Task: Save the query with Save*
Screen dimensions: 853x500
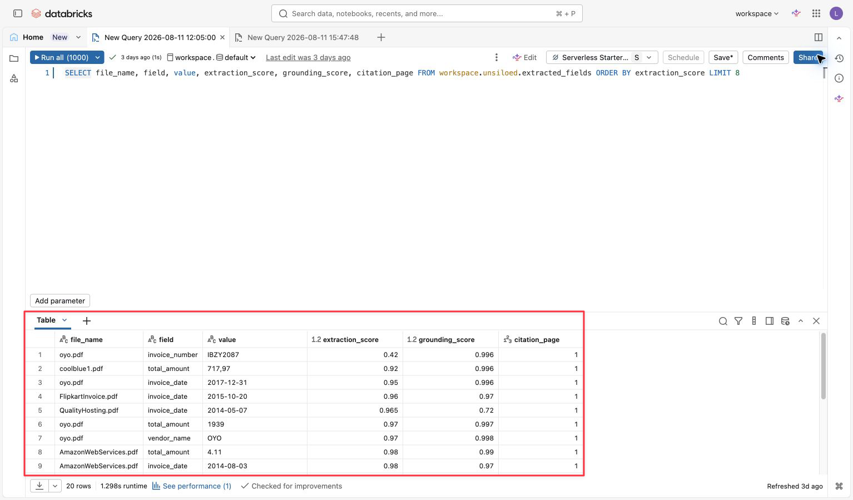Action: (723, 57)
